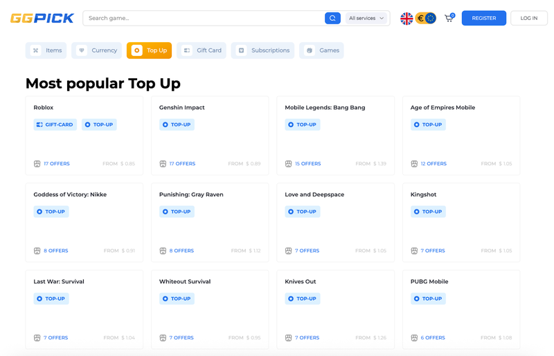Open the Games tab
The height and width of the screenshot is (356, 554).
[x=321, y=50]
